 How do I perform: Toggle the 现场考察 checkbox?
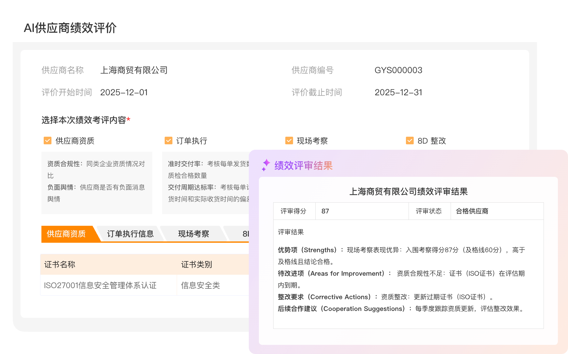[x=289, y=141]
